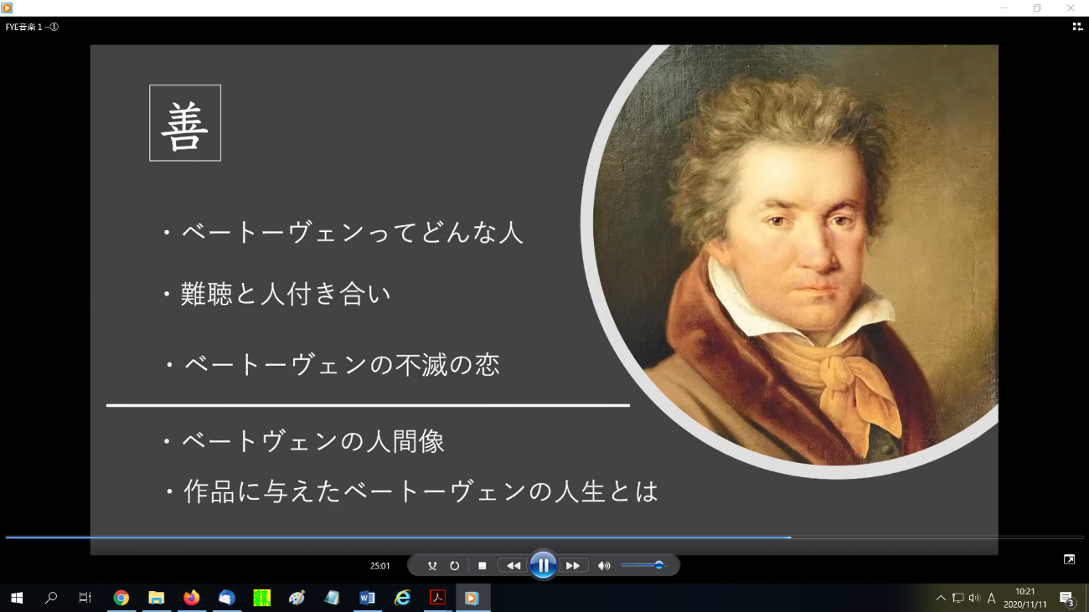Open Microsoft Word from the taskbar
The width and height of the screenshot is (1089, 612).
367,598
